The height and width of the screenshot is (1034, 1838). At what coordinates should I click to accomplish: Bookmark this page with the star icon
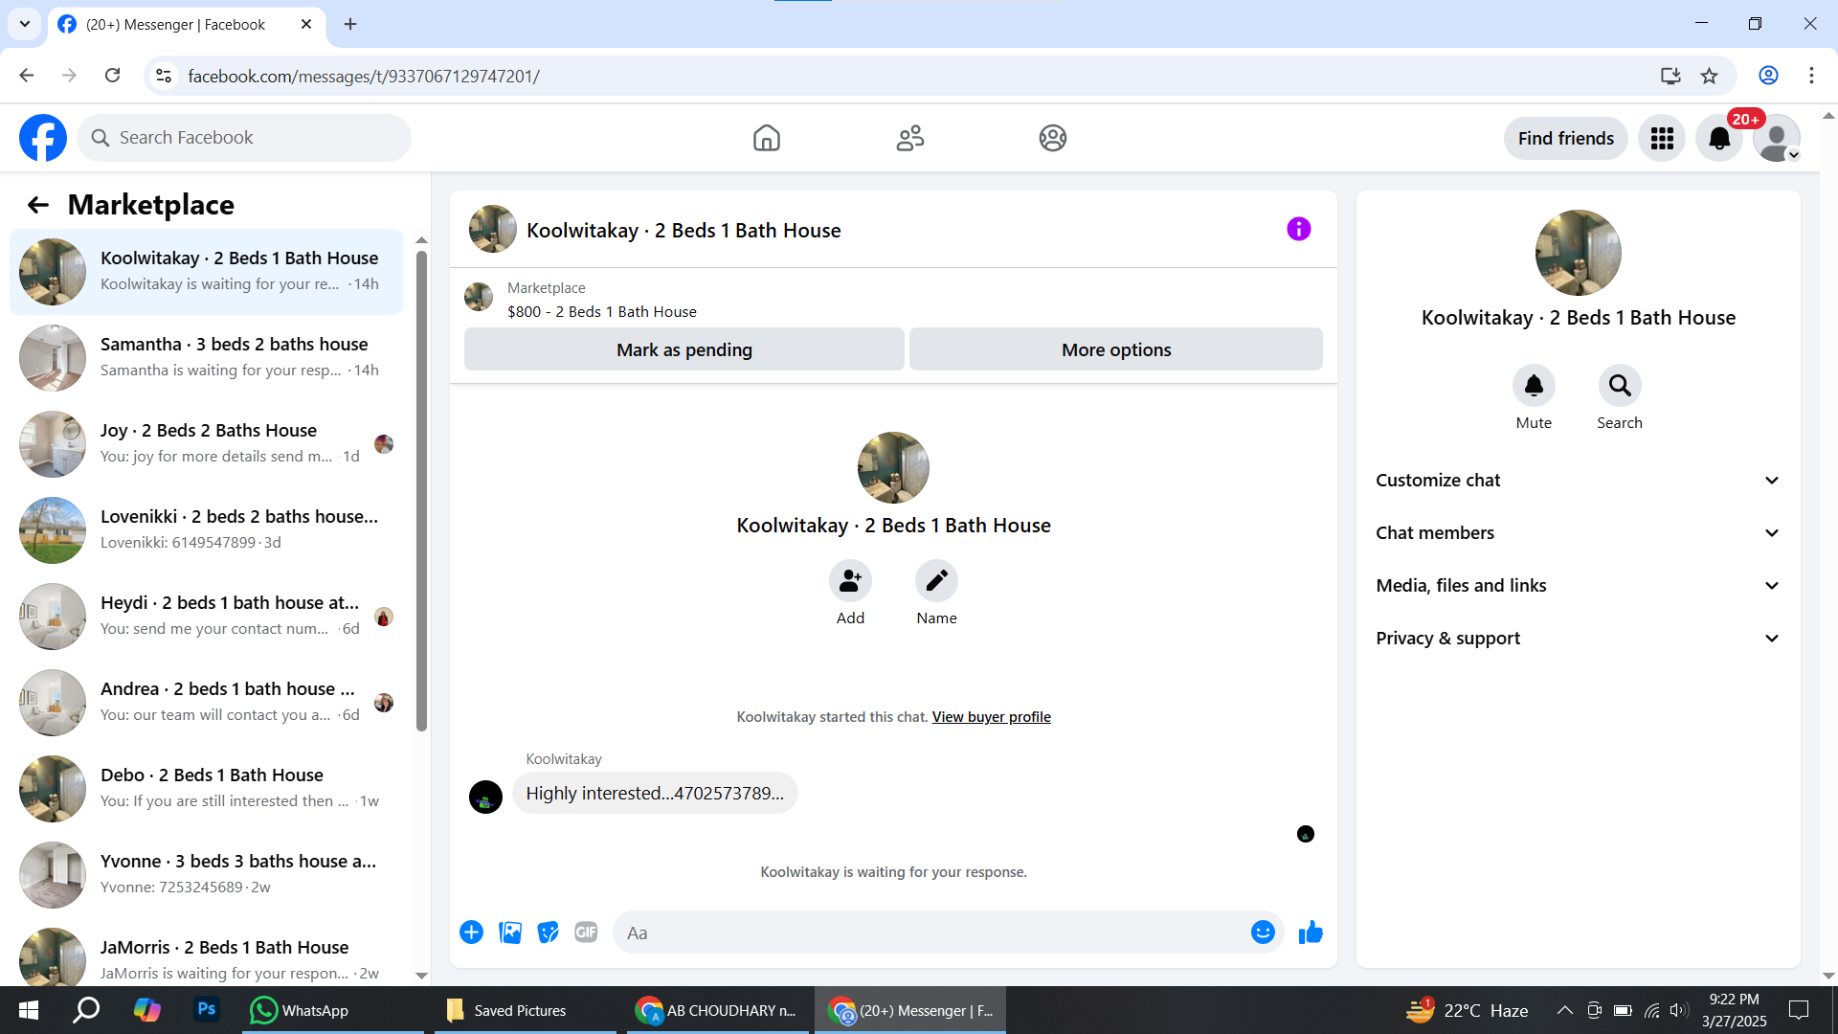tap(1709, 76)
